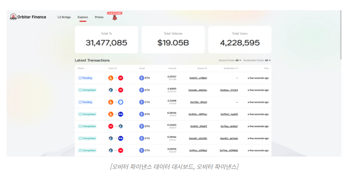Click the Pending status badge in first row
Screen dimensions: 350x177
(x=85, y=78)
